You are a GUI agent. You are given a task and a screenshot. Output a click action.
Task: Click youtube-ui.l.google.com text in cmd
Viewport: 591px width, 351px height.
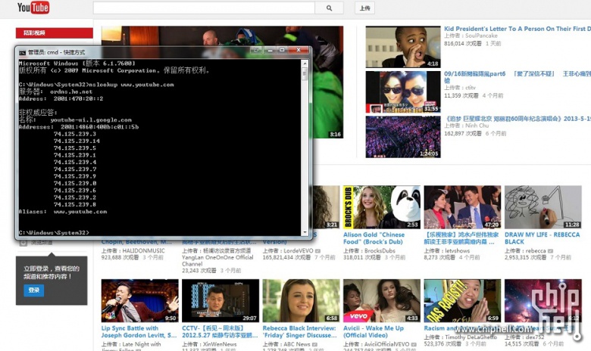point(91,120)
